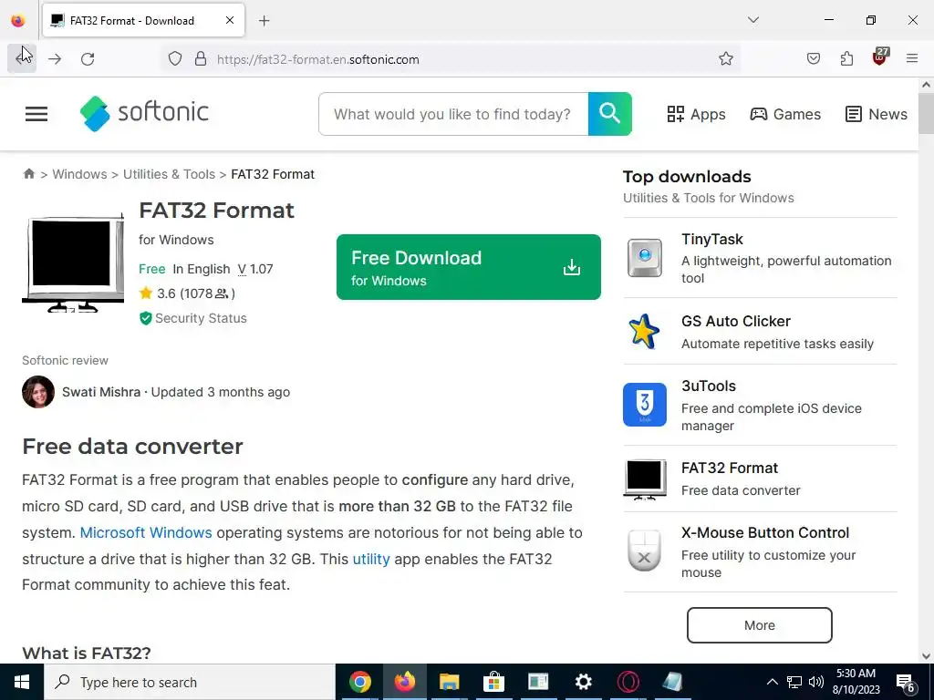Open the tracking protection shield icon
Image resolution: width=934 pixels, height=700 pixels.
(174, 59)
